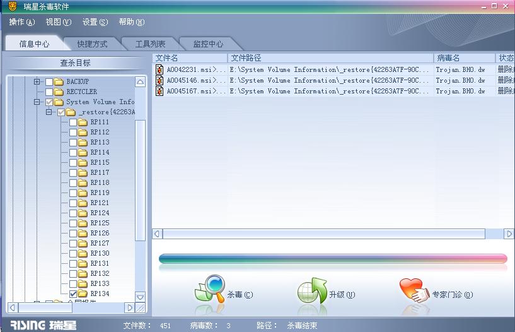Switch to the 快捷方式 tab
Screen dimensions: 515x332
click(92, 44)
